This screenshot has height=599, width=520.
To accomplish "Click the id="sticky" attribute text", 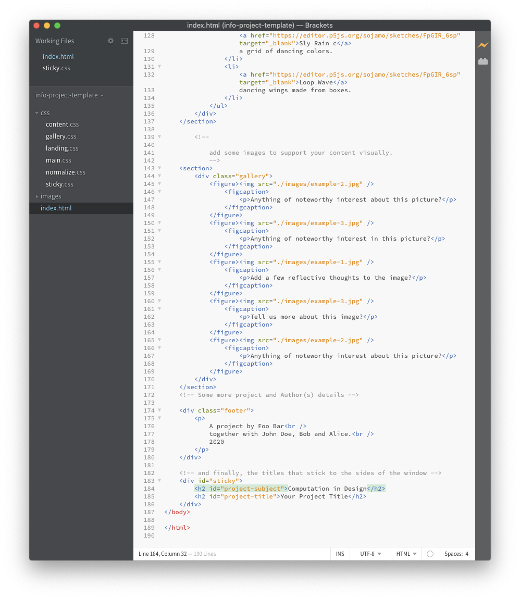I will [218, 481].
